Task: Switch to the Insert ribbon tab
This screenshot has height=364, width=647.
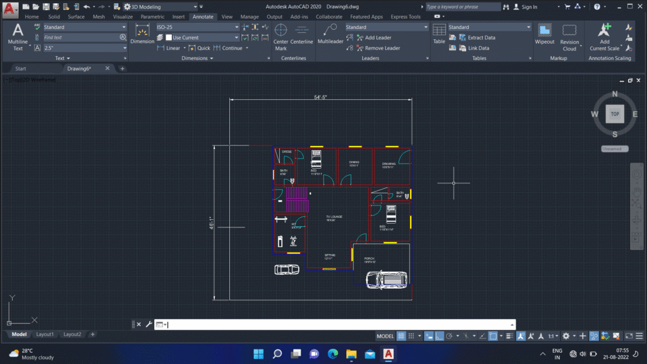Action: [x=178, y=17]
